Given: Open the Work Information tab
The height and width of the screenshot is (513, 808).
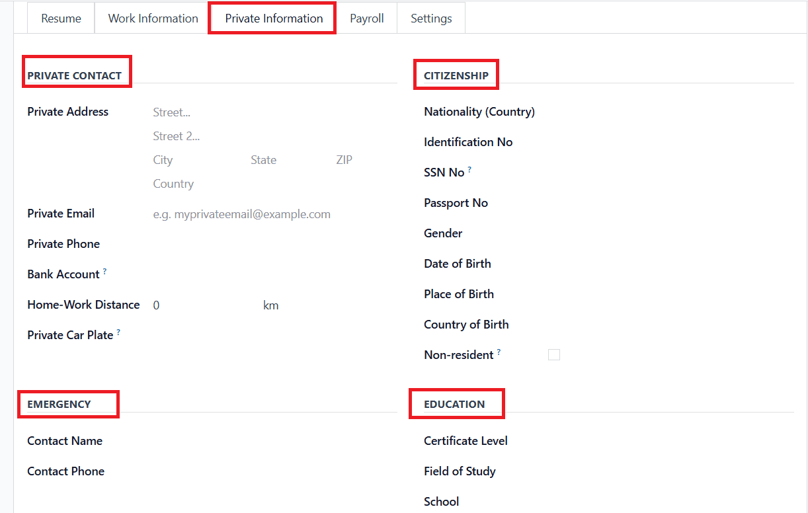Looking at the screenshot, I should coord(153,19).
